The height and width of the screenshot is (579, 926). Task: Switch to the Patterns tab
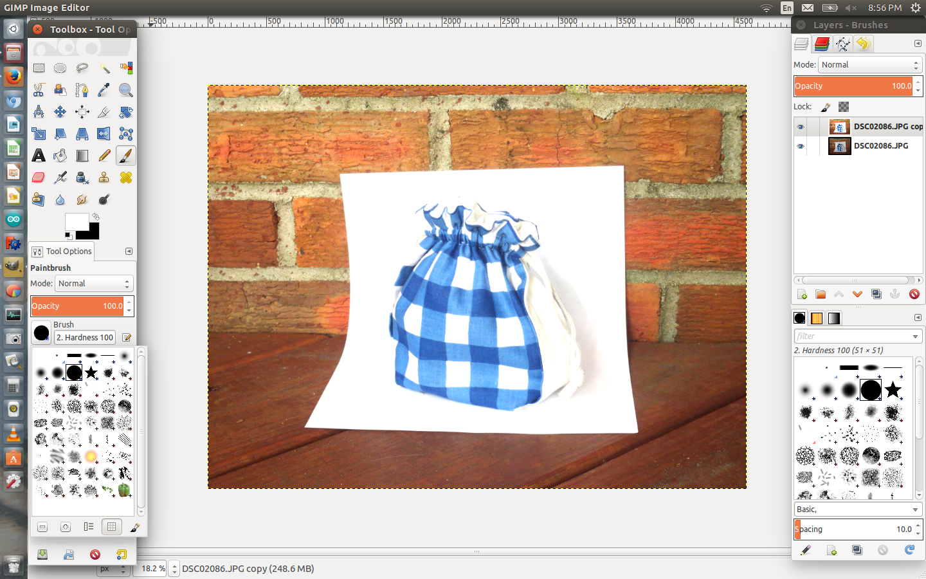(817, 318)
